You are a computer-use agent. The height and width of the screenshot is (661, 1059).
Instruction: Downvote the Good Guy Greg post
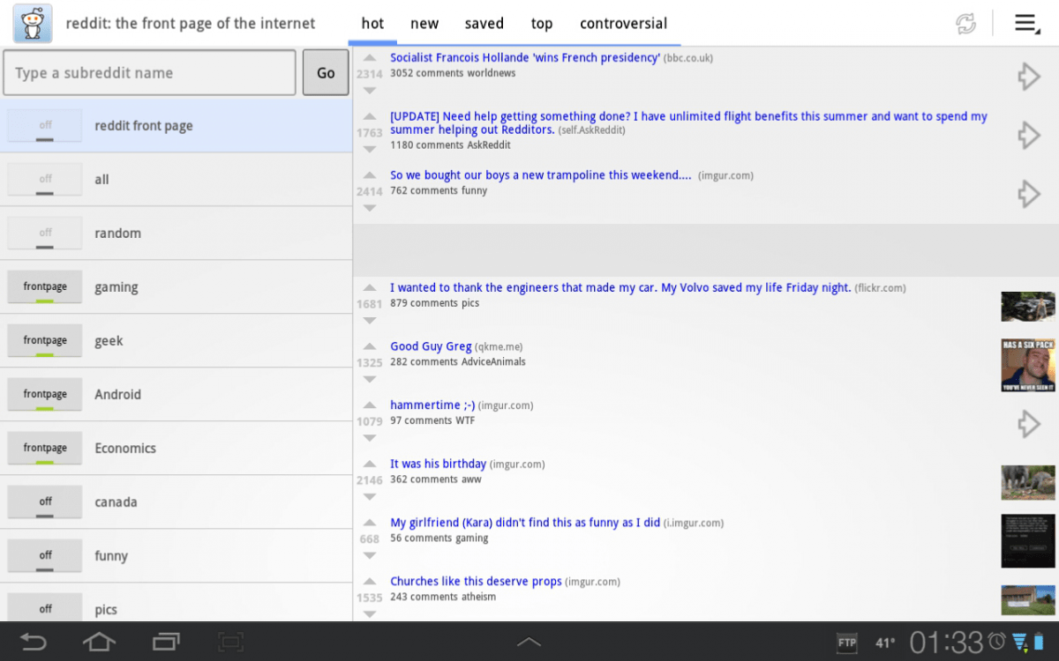point(370,379)
